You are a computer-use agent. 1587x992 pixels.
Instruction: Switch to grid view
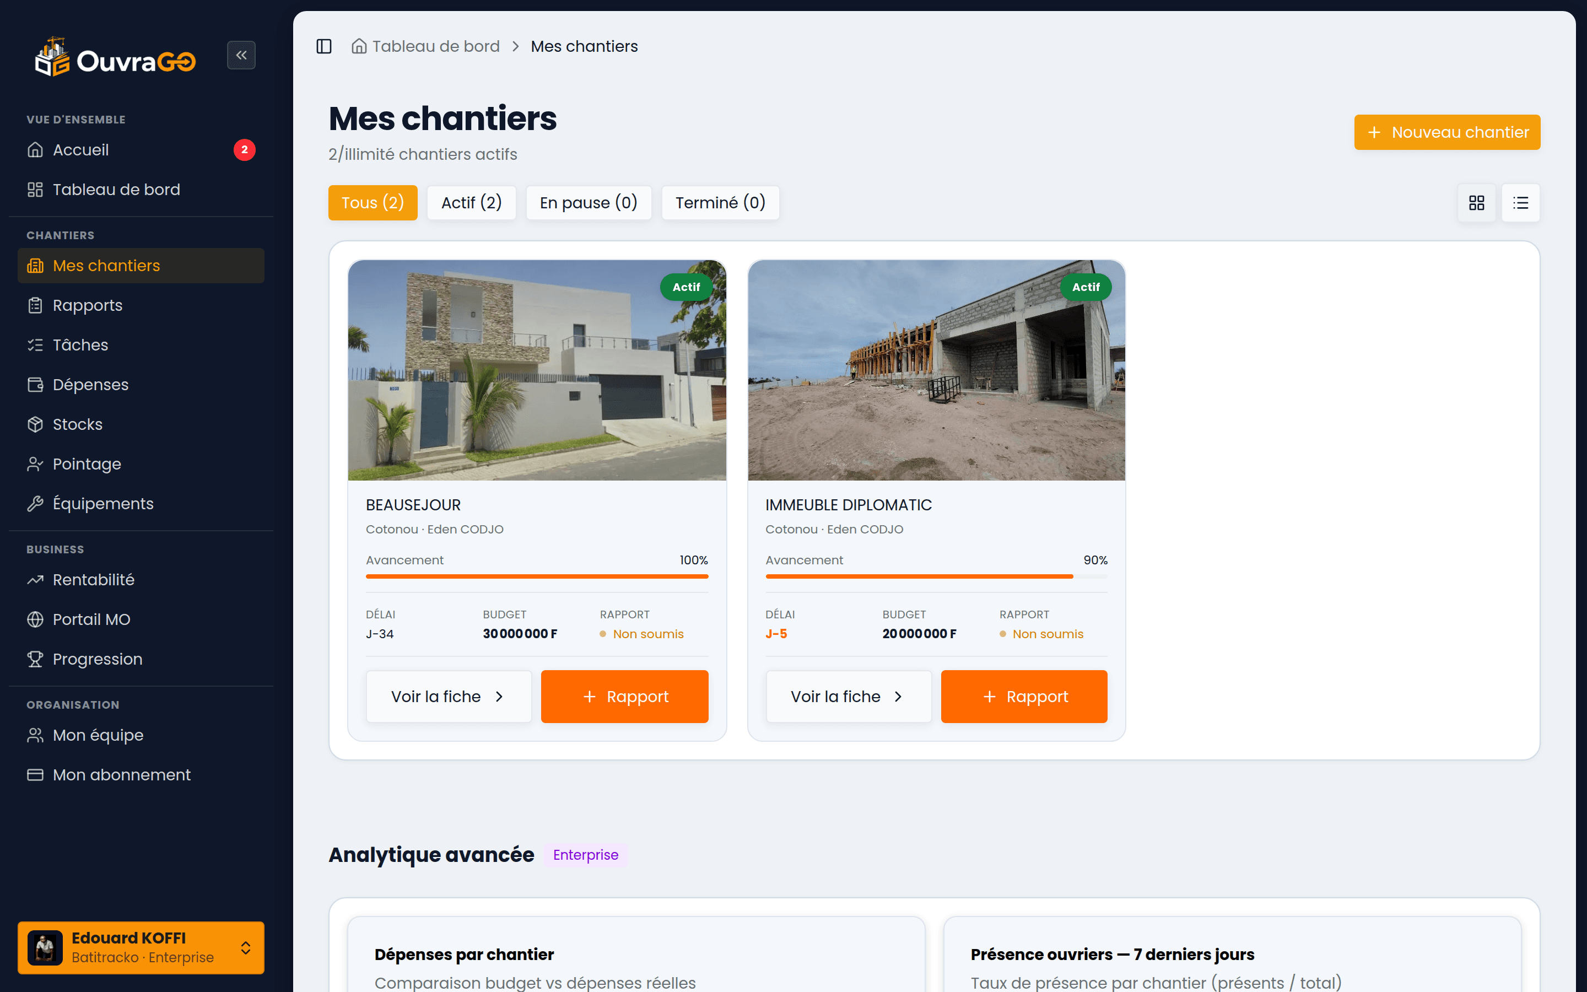1476,203
